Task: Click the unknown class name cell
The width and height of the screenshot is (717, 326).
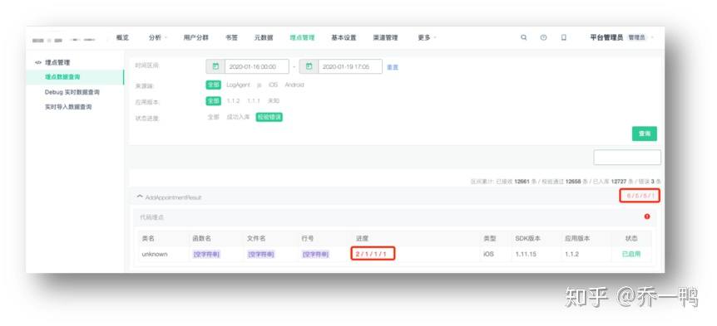Action: (155, 254)
